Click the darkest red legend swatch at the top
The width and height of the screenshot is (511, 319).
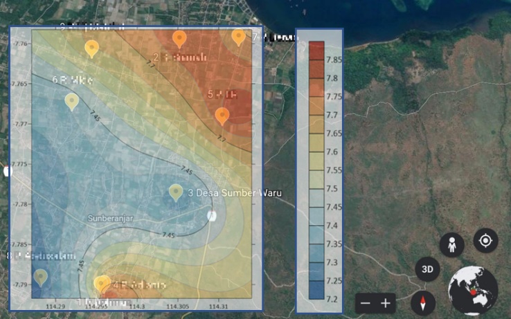[x=315, y=48]
